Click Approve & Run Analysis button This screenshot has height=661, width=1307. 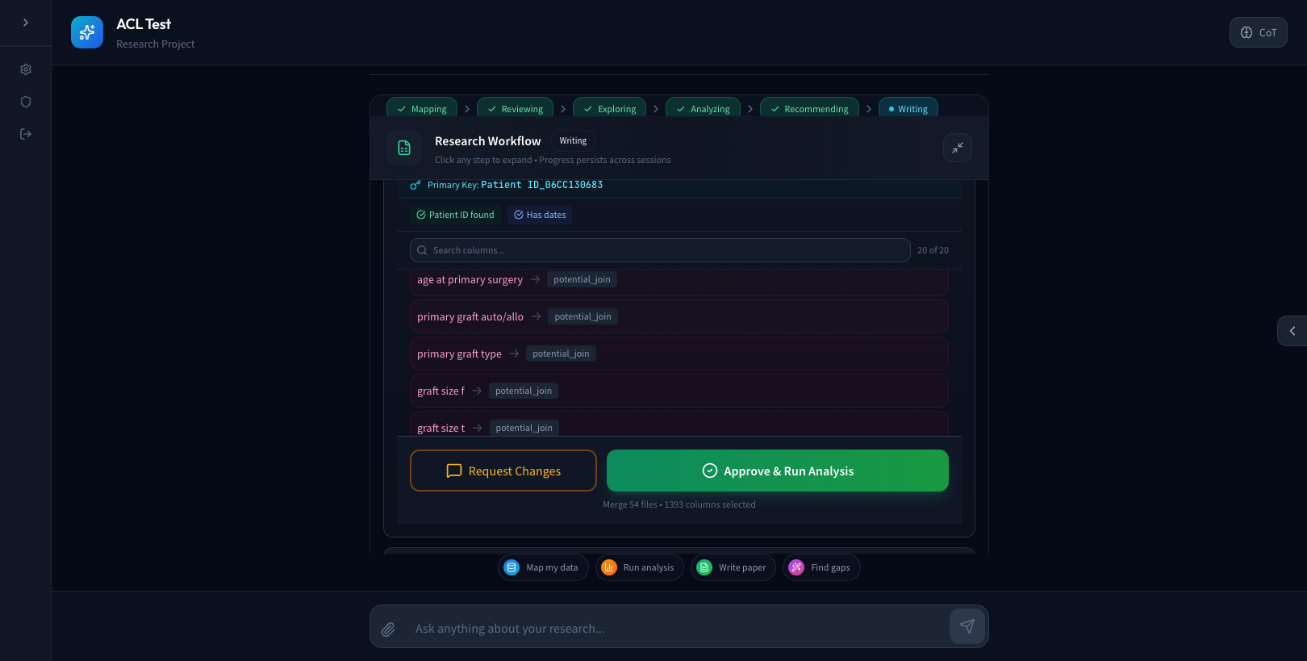pyautogui.click(x=778, y=471)
